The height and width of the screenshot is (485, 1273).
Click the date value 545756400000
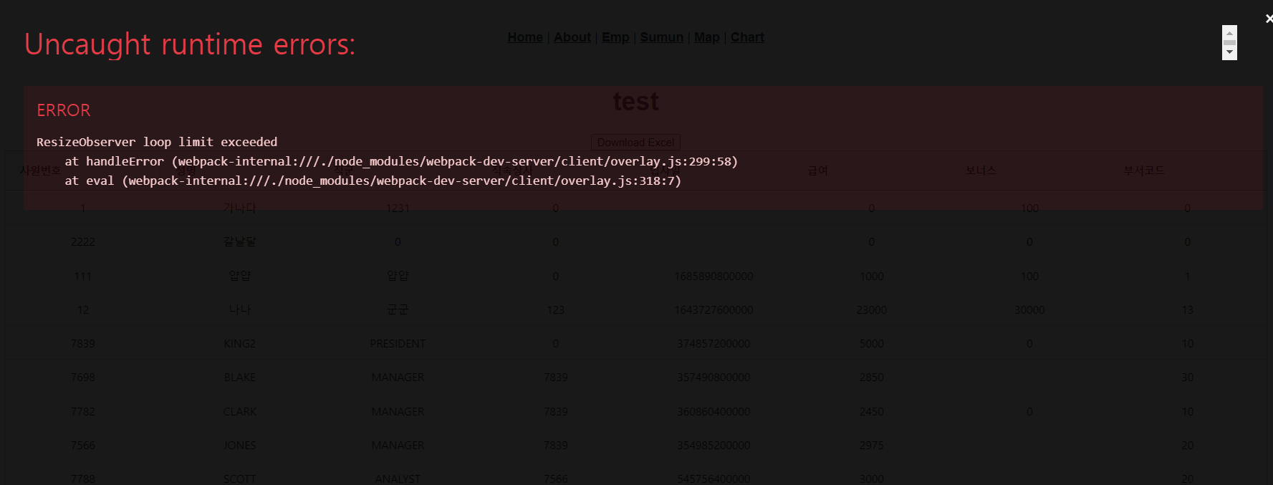click(x=714, y=479)
